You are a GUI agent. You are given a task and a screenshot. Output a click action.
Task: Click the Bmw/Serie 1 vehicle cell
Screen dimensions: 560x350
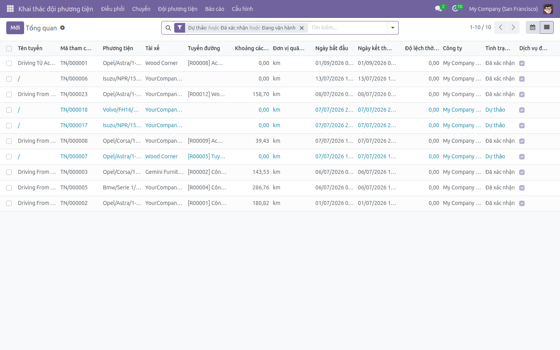(x=122, y=187)
